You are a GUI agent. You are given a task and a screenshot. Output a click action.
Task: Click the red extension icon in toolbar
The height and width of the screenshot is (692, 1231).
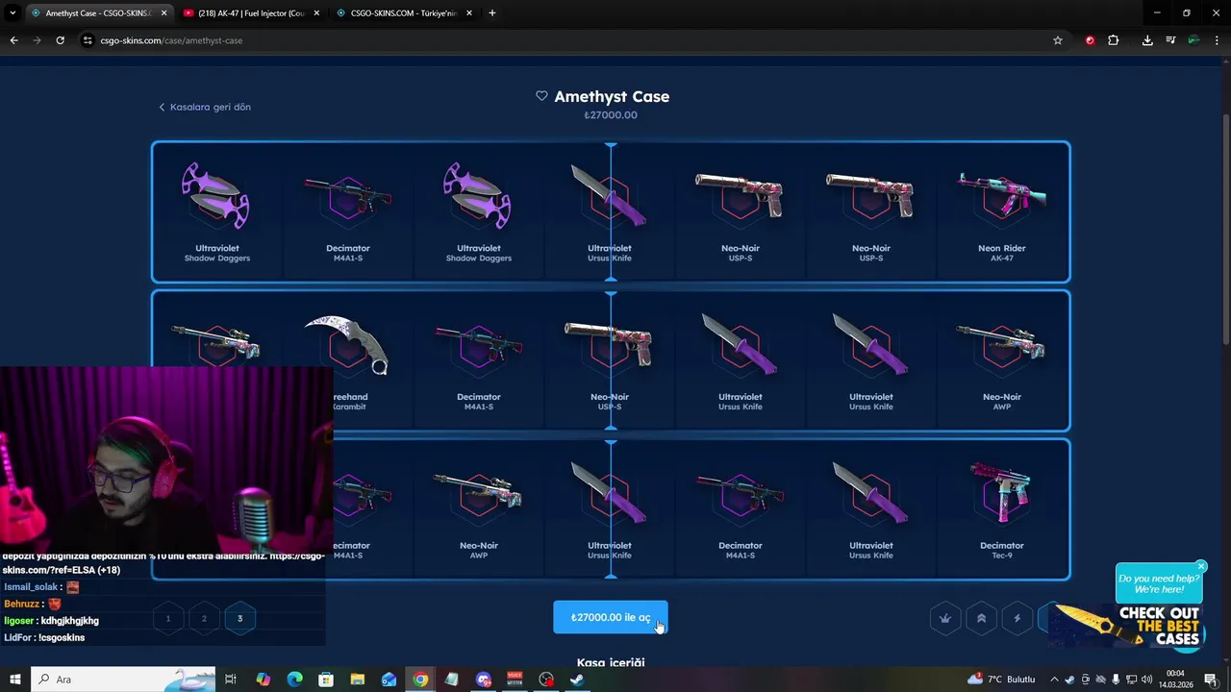pos(1090,40)
